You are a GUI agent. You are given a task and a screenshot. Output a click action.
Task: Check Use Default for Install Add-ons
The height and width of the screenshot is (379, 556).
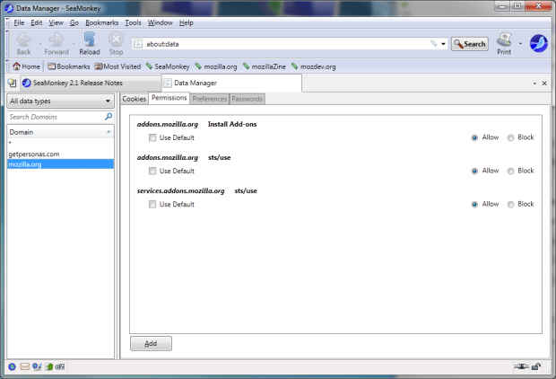click(x=152, y=137)
